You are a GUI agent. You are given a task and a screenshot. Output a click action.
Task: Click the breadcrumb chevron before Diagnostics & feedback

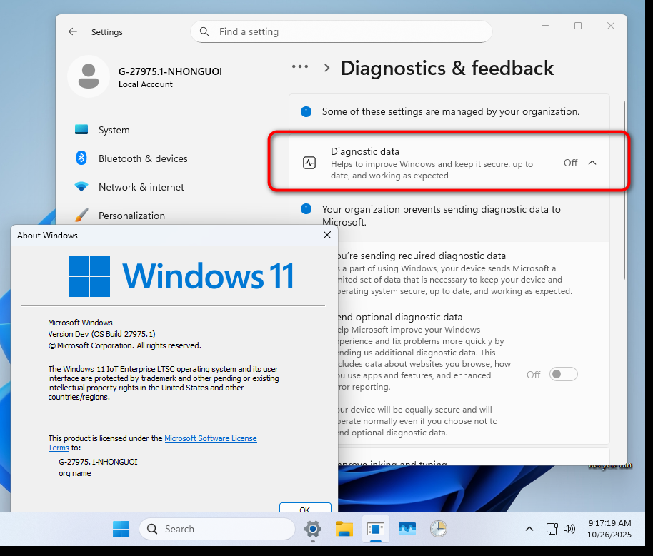point(327,68)
